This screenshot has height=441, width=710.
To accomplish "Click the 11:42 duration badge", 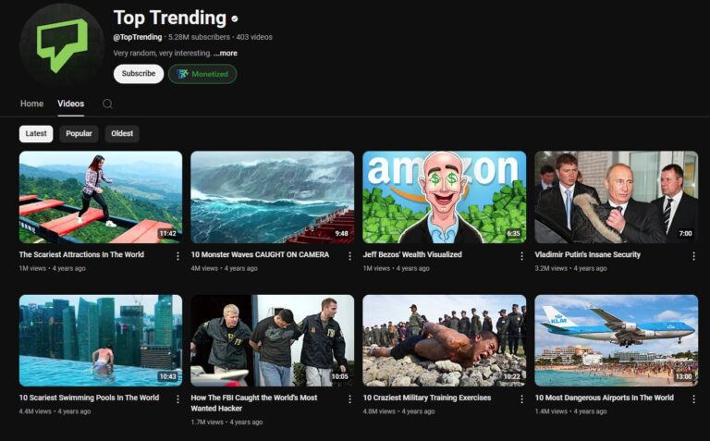I will point(167,234).
